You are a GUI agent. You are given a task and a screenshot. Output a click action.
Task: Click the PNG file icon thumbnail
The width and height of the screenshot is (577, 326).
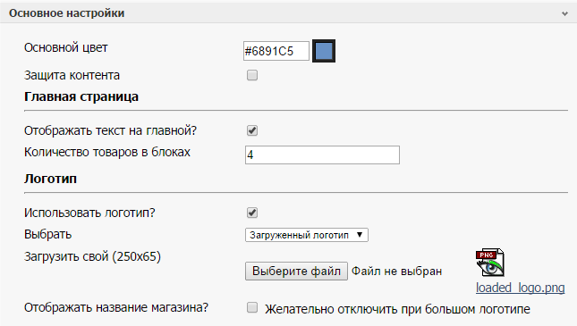coord(490,263)
